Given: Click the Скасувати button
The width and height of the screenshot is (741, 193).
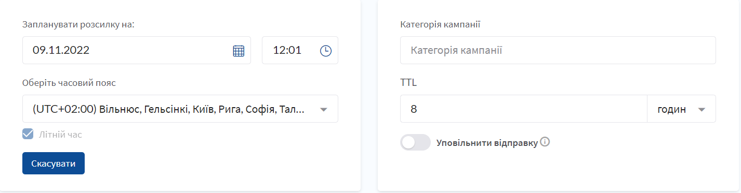Looking at the screenshot, I should point(54,164).
